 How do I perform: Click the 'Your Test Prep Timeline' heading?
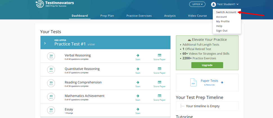(200, 98)
